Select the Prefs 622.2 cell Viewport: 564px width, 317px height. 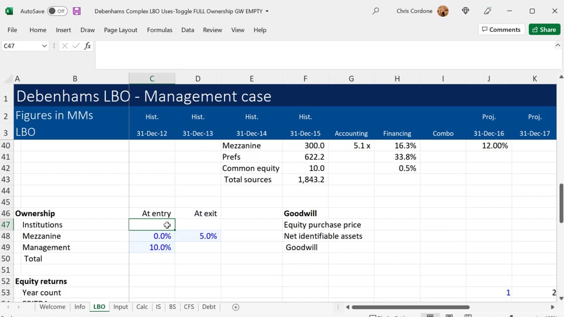pyautogui.click(x=305, y=157)
